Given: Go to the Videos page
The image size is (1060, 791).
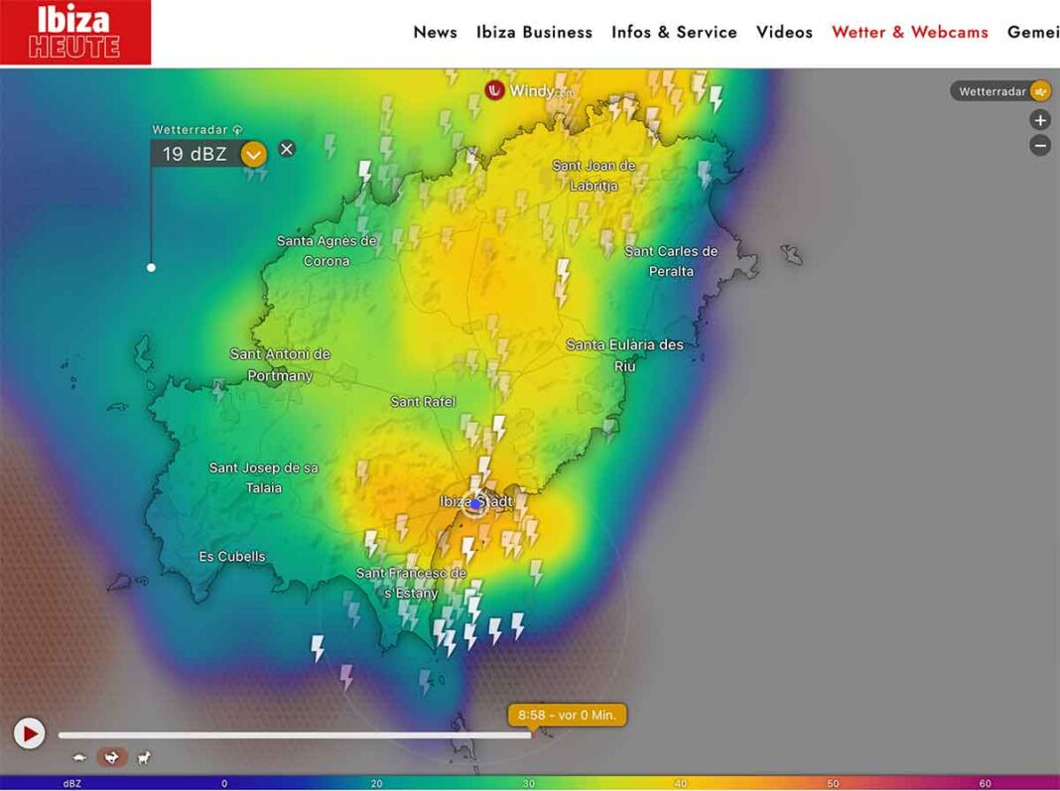Looking at the screenshot, I should 784,32.
